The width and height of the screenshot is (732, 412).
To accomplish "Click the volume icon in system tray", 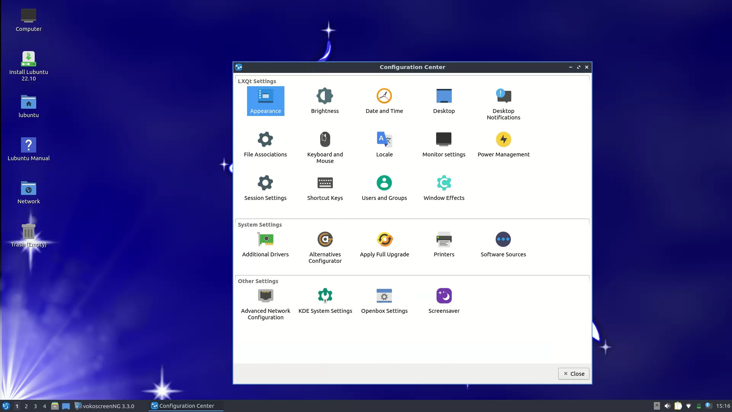I will [667, 406].
